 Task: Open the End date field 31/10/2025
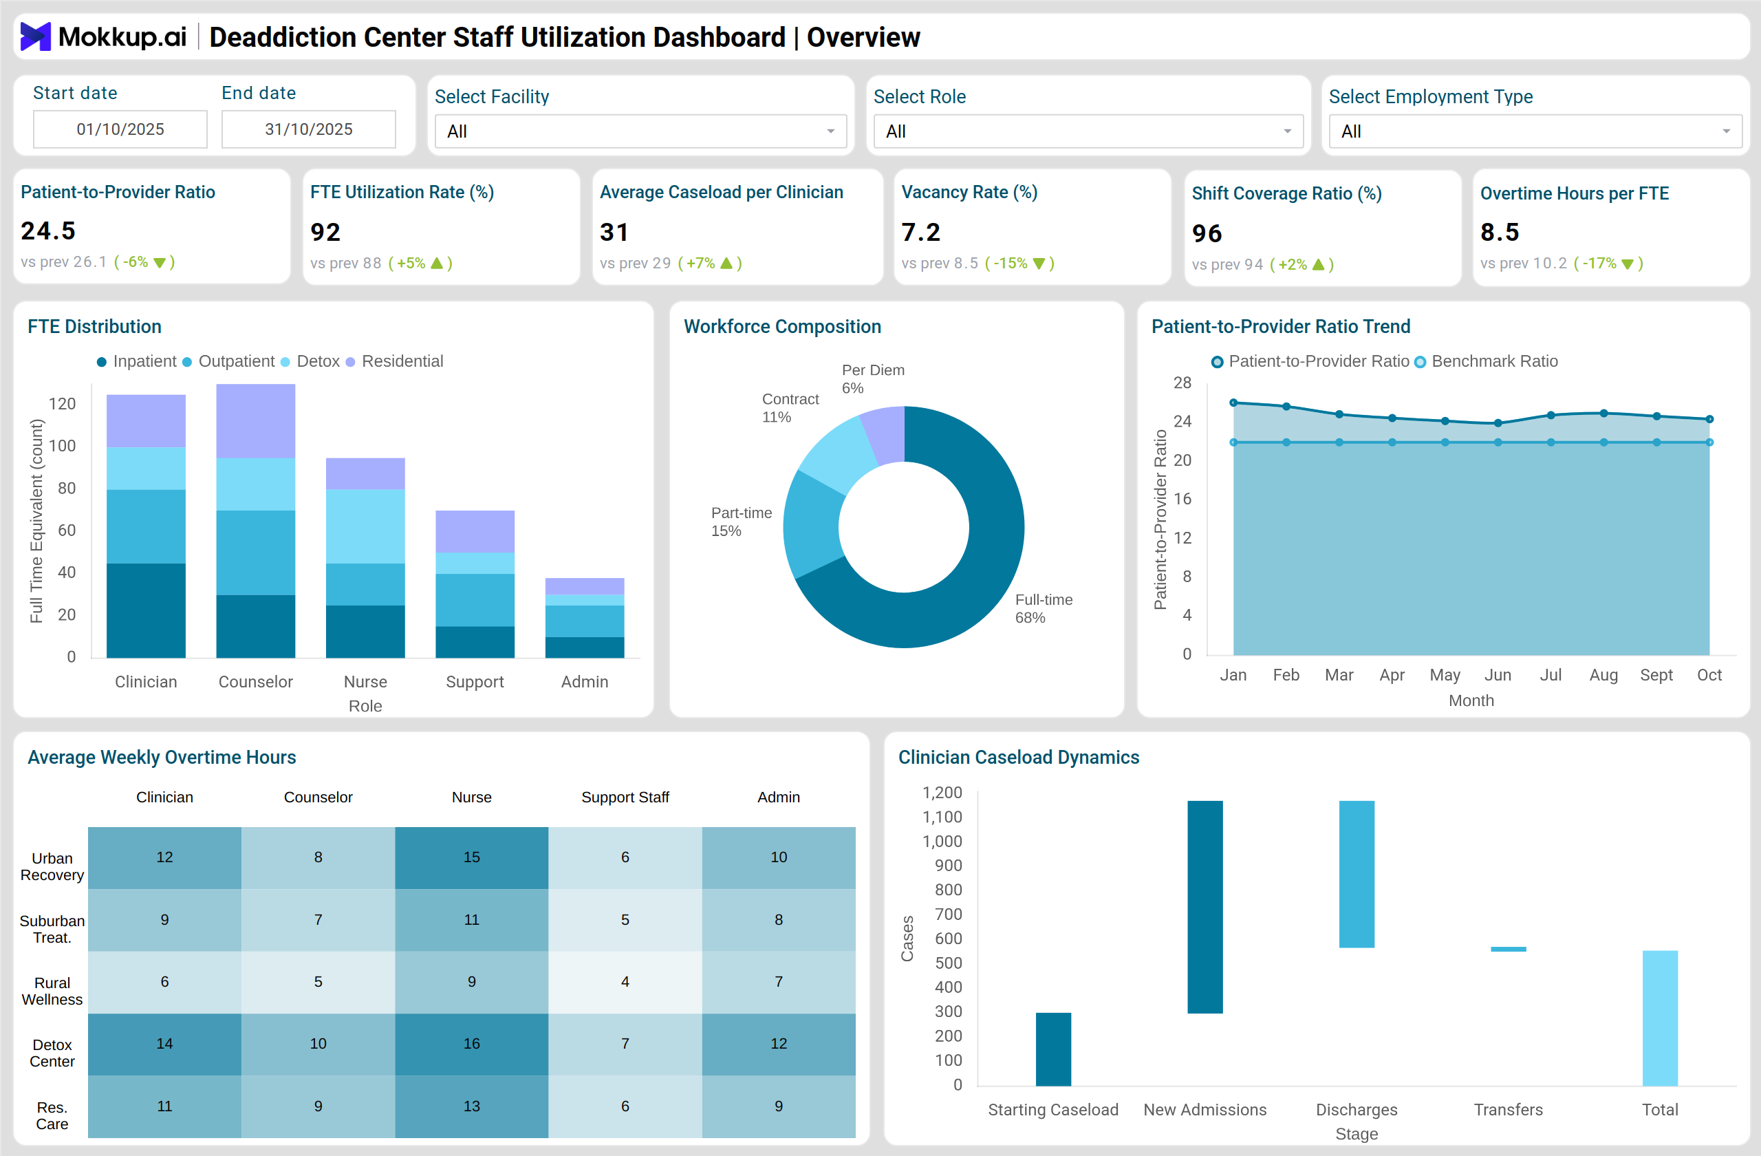[309, 129]
